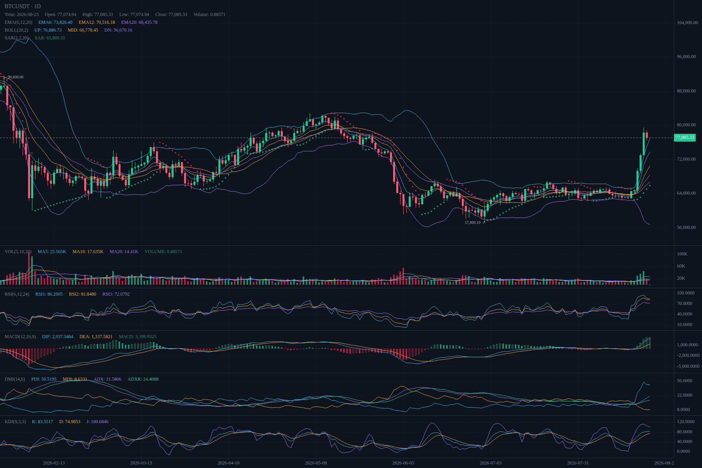Click the SAR(2,2,20) indicator label
Screen dimensions: 702x468
(x=16, y=38)
